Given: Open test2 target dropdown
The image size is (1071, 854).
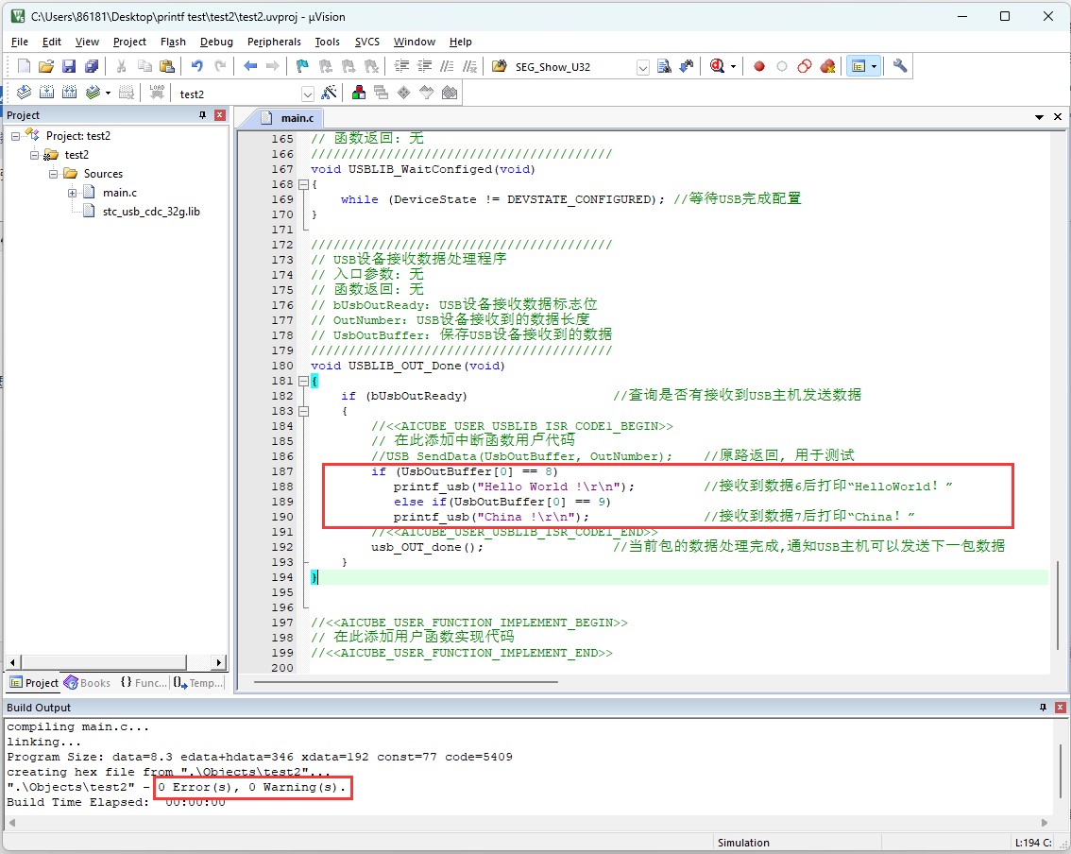Looking at the screenshot, I should (x=307, y=94).
